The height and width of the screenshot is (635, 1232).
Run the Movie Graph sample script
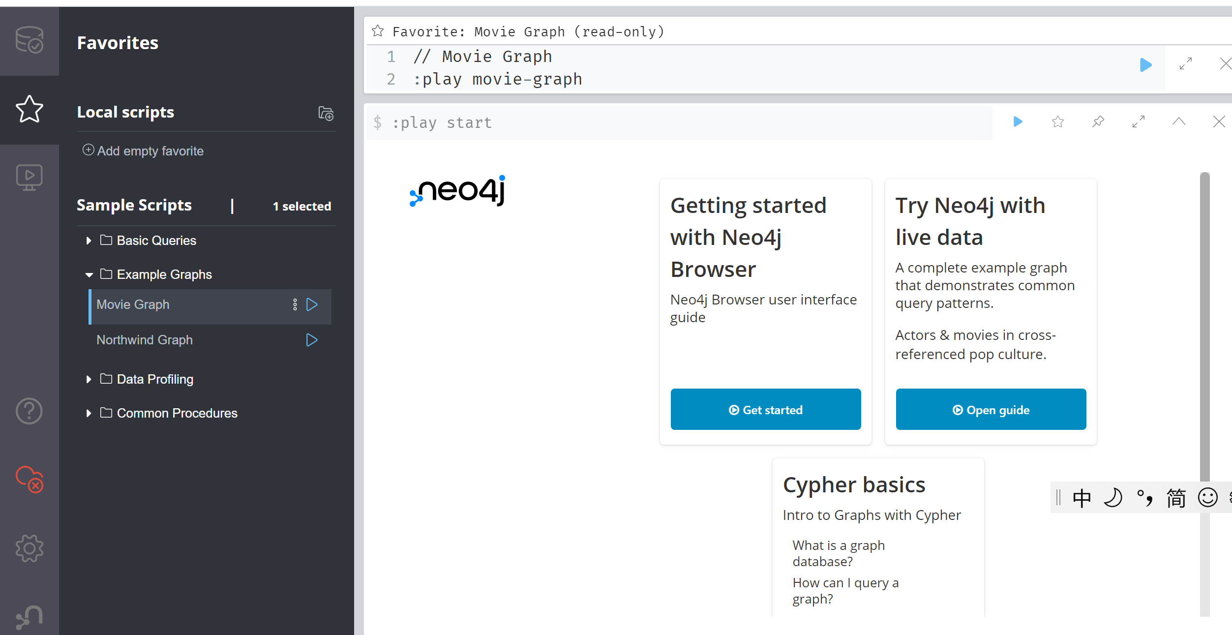(312, 304)
